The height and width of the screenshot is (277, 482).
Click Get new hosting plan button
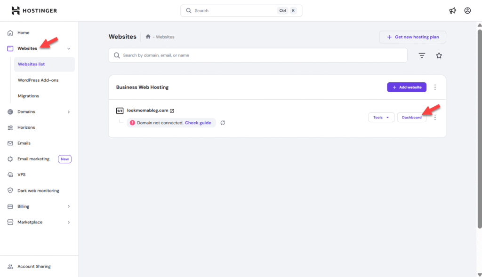(412, 37)
